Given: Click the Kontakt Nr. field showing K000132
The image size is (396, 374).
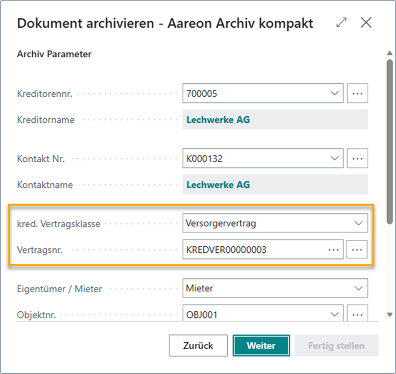Looking at the screenshot, I should pos(263,158).
